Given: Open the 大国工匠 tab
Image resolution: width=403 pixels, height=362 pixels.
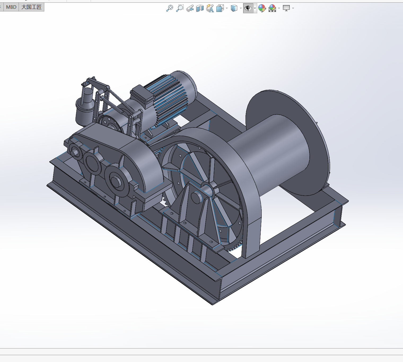Looking at the screenshot, I should click(32, 7).
